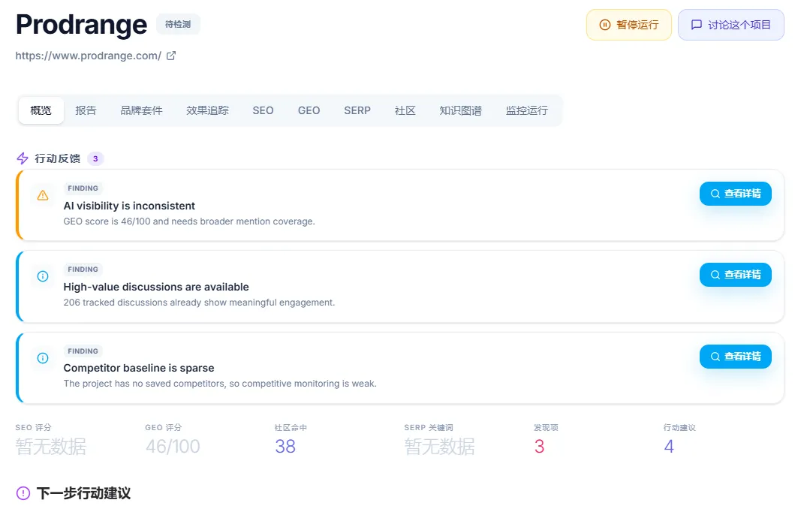The image size is (795, 509).
Task: Click the alert icon beside 下一步行动建议
Action: coord(24,493)
